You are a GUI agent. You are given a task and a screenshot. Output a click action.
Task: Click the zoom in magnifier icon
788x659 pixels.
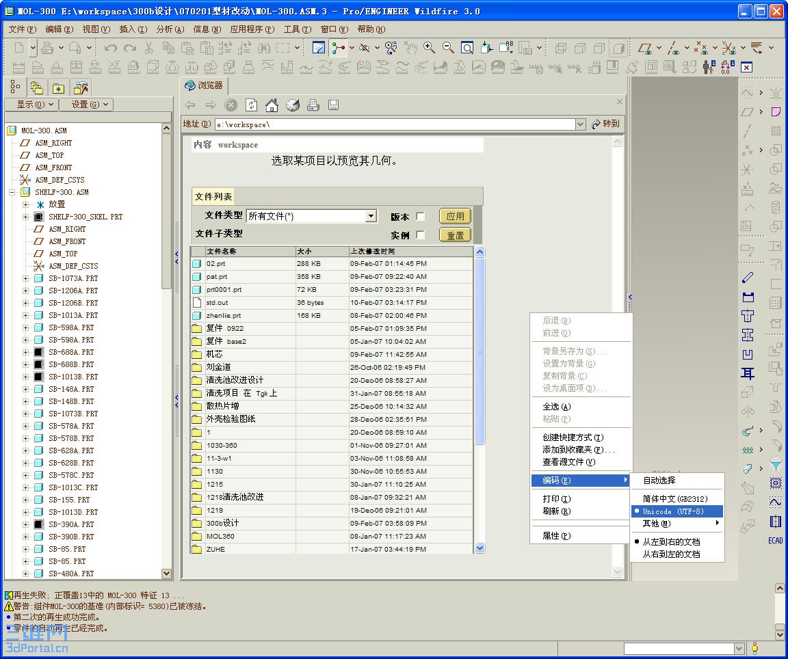coord(429,48)
